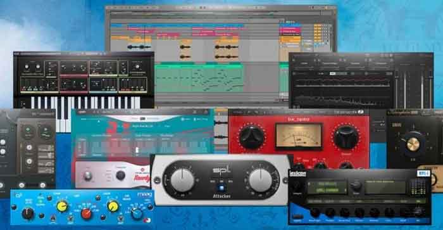The width and height of the screenshot is (443, 230).
Task: Turn the blue knob on Maag EQ
Action: 137,214
